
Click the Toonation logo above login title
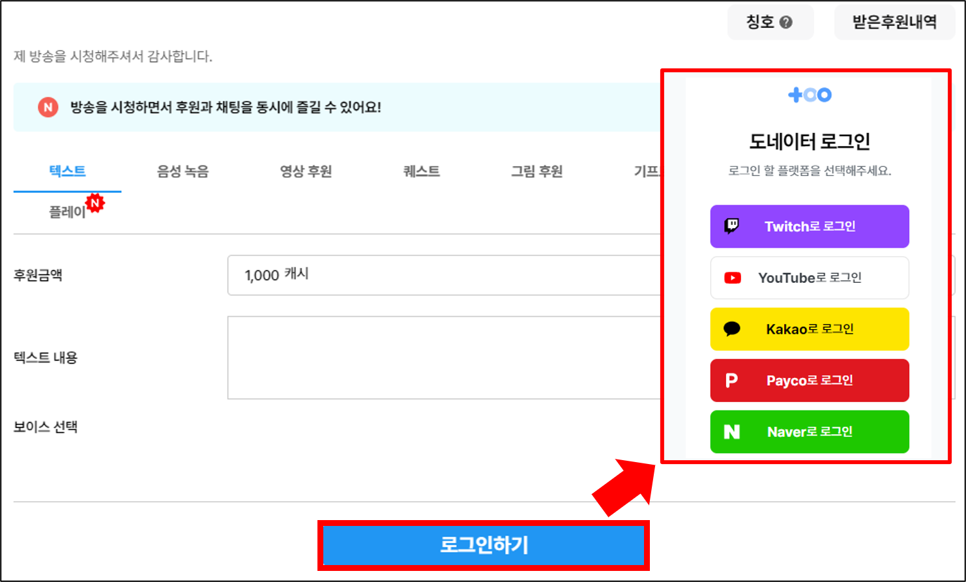pos(810,95)
